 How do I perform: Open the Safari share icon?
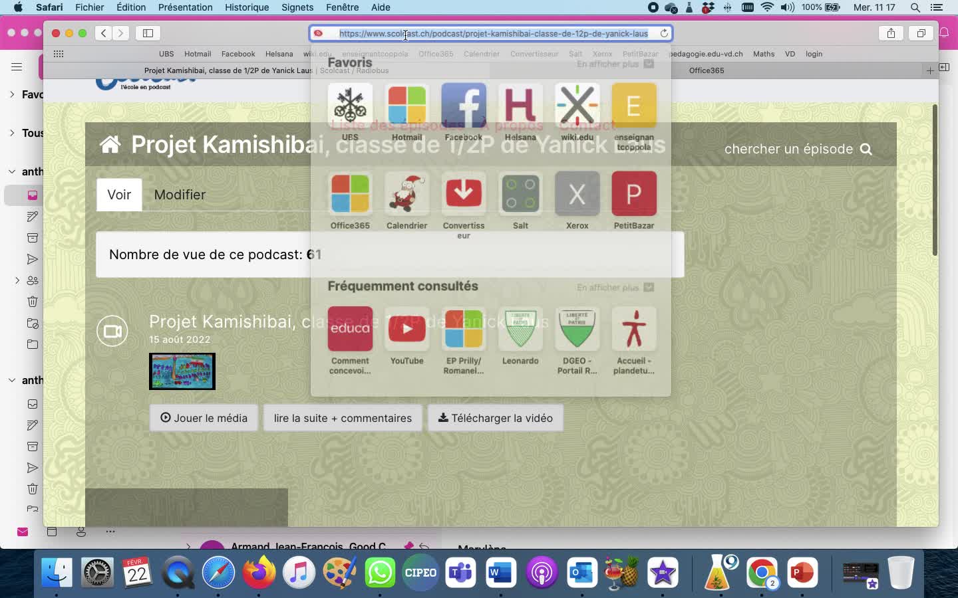pos(891,33)
